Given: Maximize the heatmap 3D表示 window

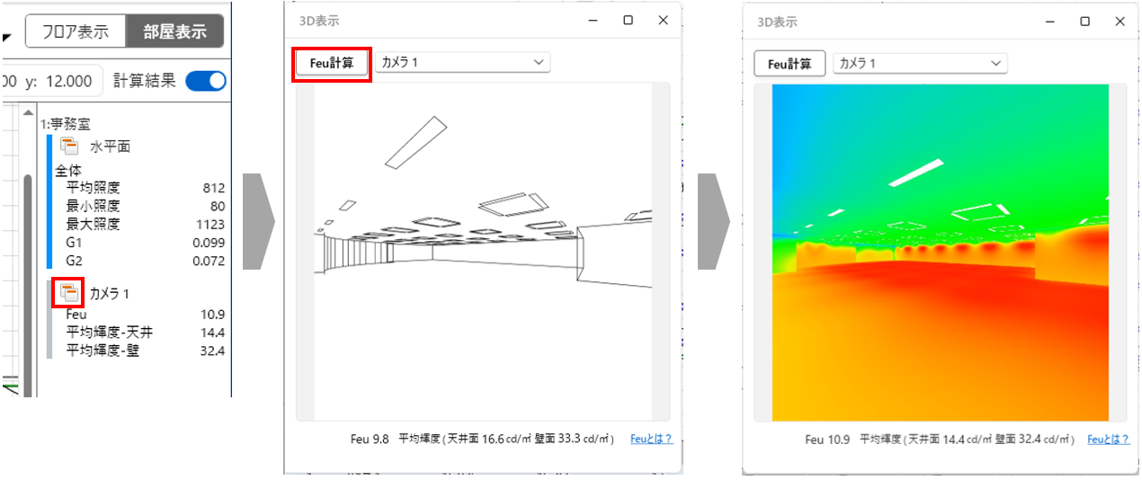Looking at the screenshot, I should click(x=1085, y=22).
